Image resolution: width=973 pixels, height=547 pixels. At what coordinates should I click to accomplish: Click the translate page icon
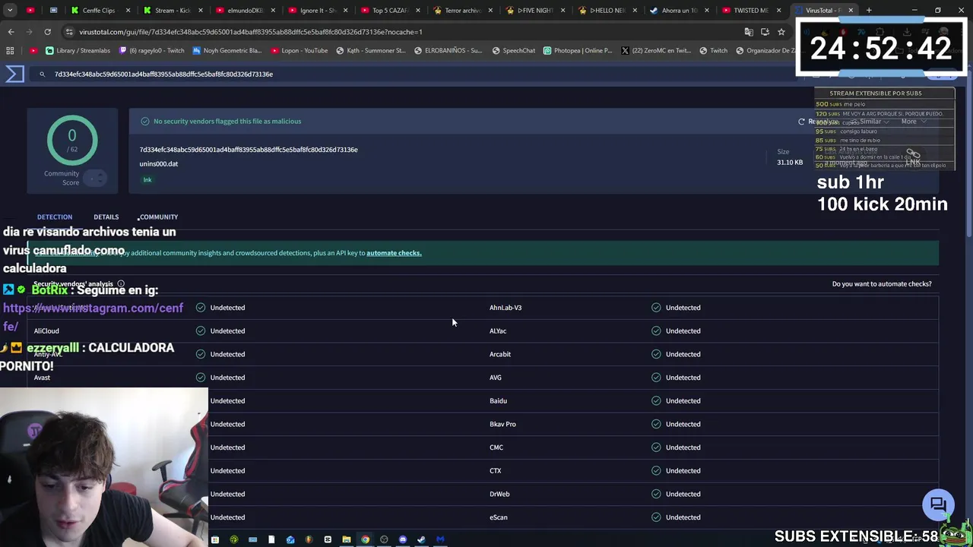[x=749, y=32]
